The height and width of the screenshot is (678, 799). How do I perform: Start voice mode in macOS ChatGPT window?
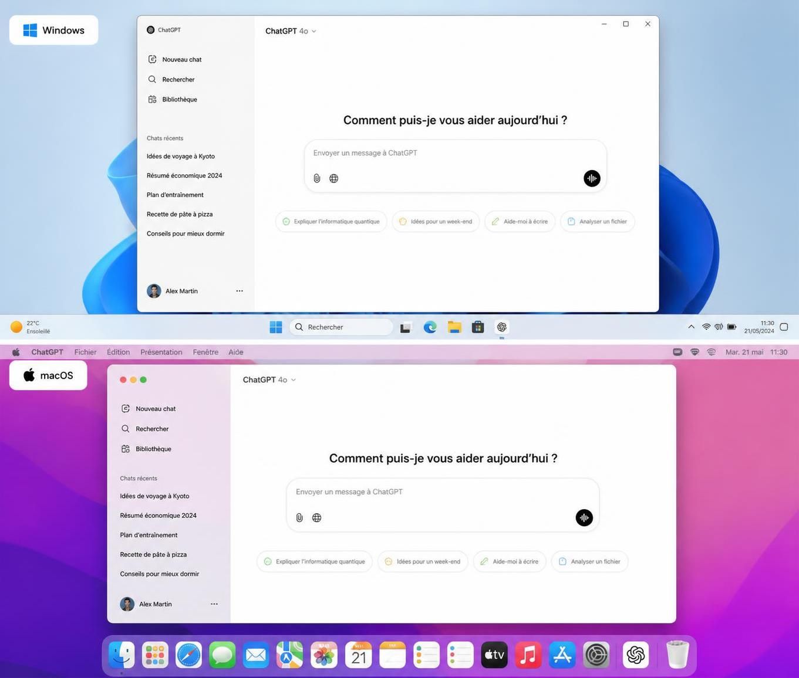[584, 517]
